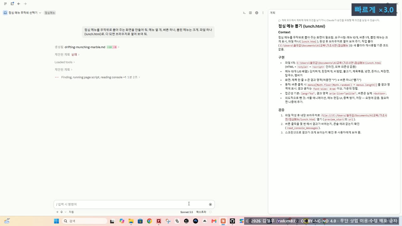The width and height of the screenshot is (402, 226).
Task: Open the Copilot icon on the taskbar
Action: pyautogui.click(x=122, y=221)
